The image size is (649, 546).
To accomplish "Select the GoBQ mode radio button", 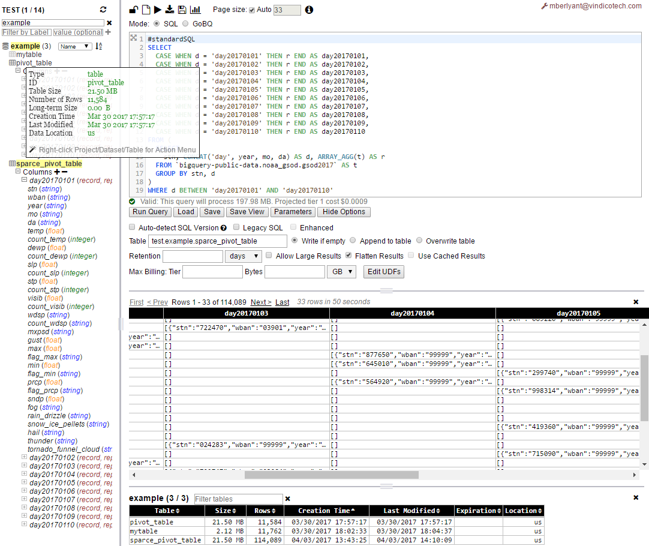I will point(185,24).
